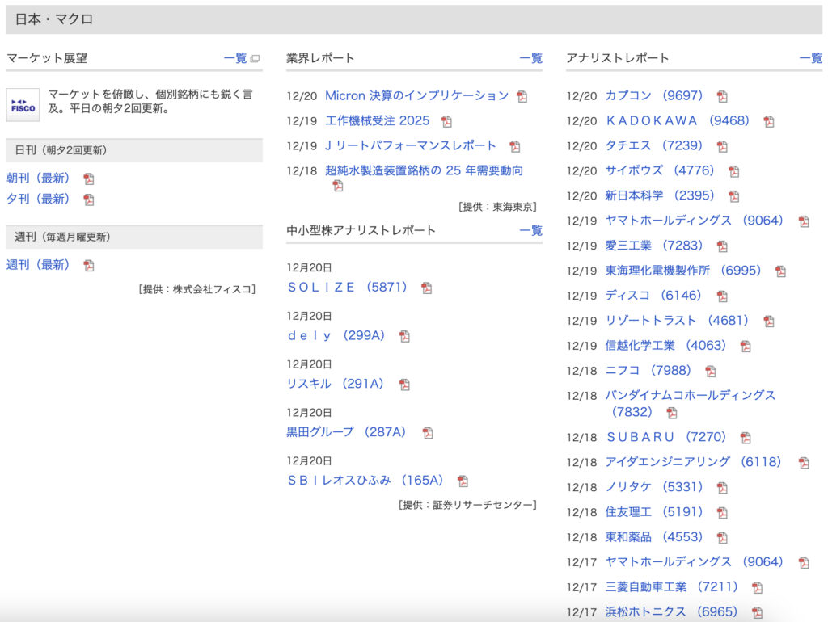Click the PDF icon next to 信越化学工業 (4063)
The width and height of the screenshot is (828, 622).
pyautogui.click(x=745, y=347)
